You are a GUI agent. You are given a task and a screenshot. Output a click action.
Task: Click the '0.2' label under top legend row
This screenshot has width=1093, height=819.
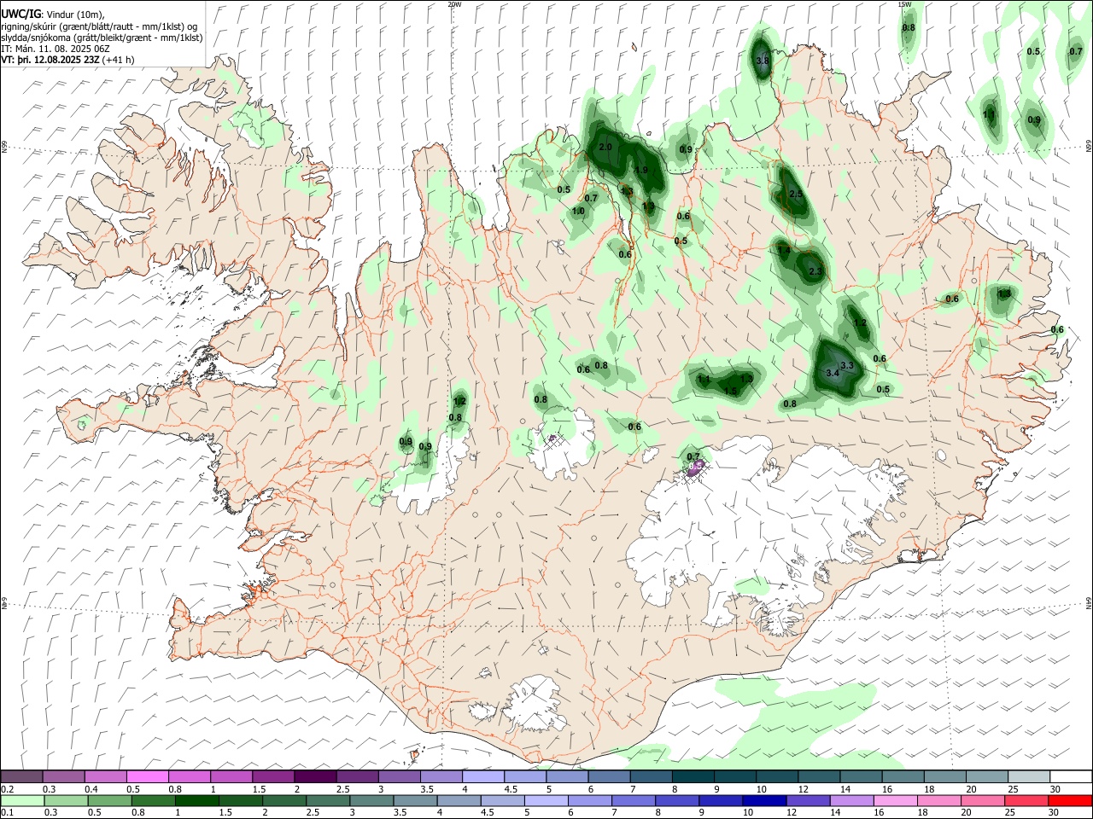click(7, 789)
